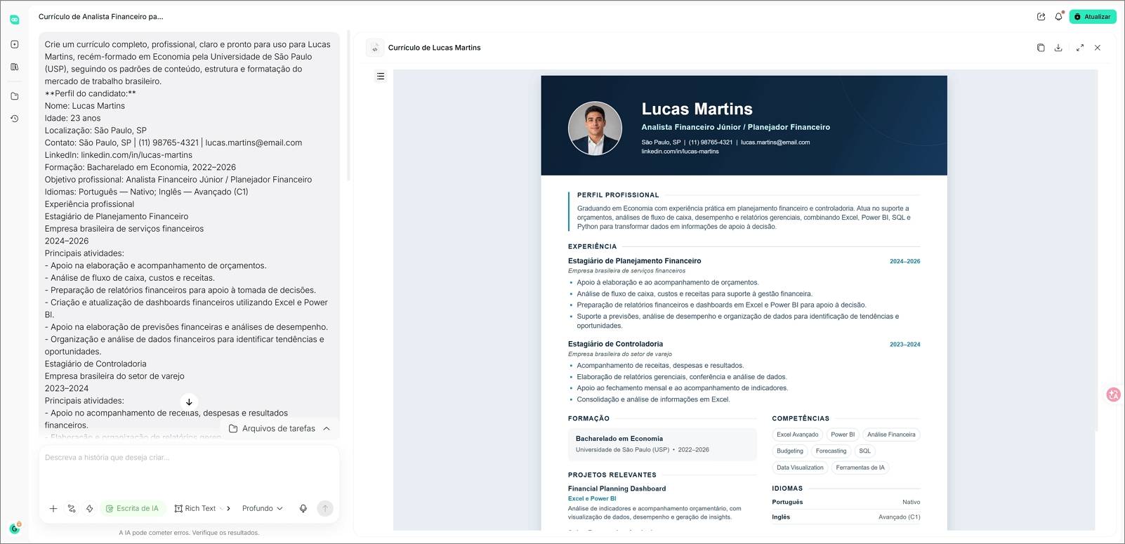Collapse the Arquivos de tarefas panel
Viewport: 1125px width, 544px height.
click(327, 428)
